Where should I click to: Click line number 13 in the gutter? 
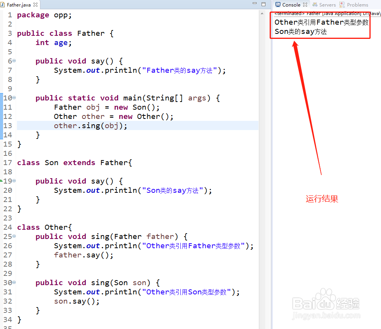click(x=8, y=126)
